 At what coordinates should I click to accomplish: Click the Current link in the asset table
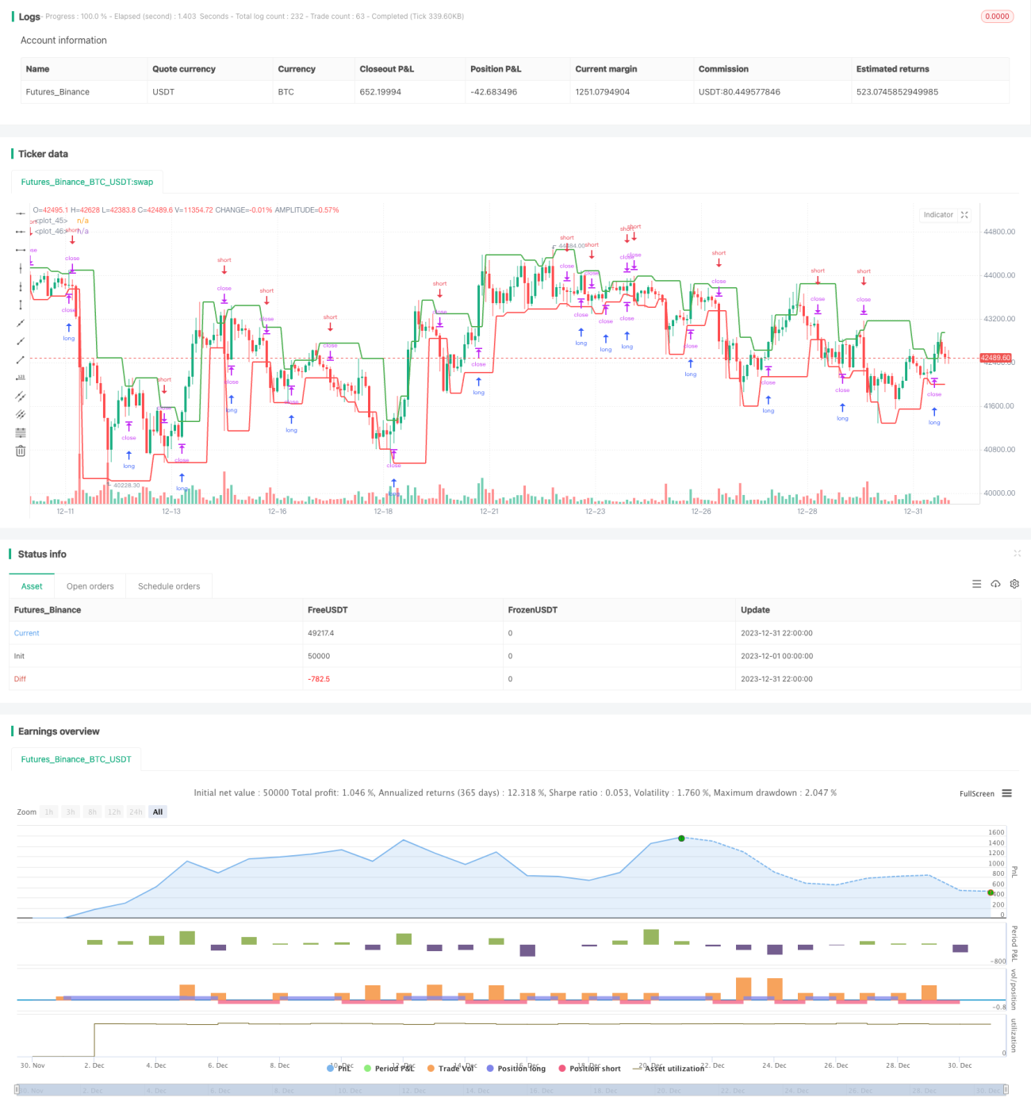click(26, 633)
